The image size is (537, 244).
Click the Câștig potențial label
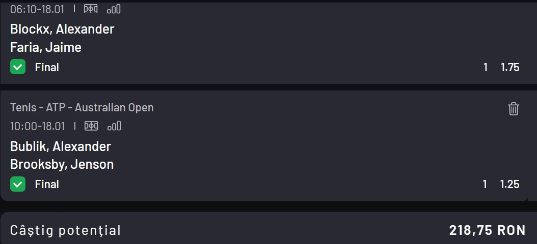66,230
